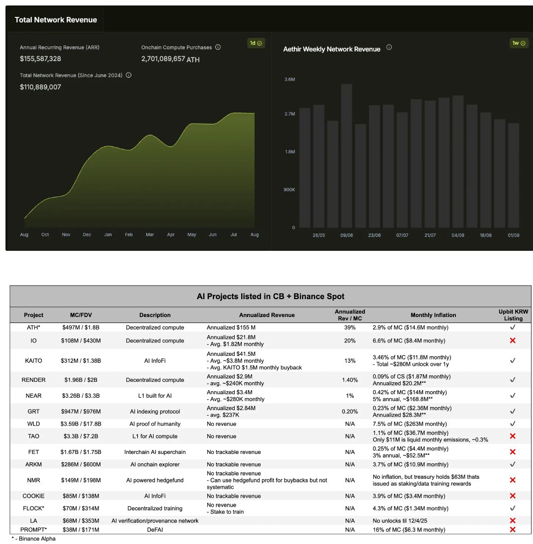
Task: Click the red X in TAO row
Action: click(x=513, y=436)
